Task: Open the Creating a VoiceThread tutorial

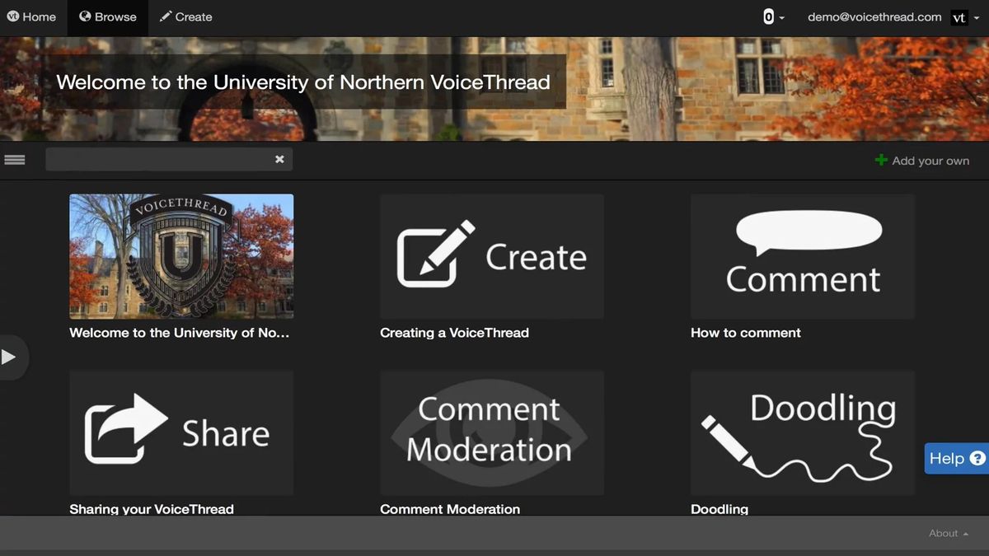Action: 491,256
